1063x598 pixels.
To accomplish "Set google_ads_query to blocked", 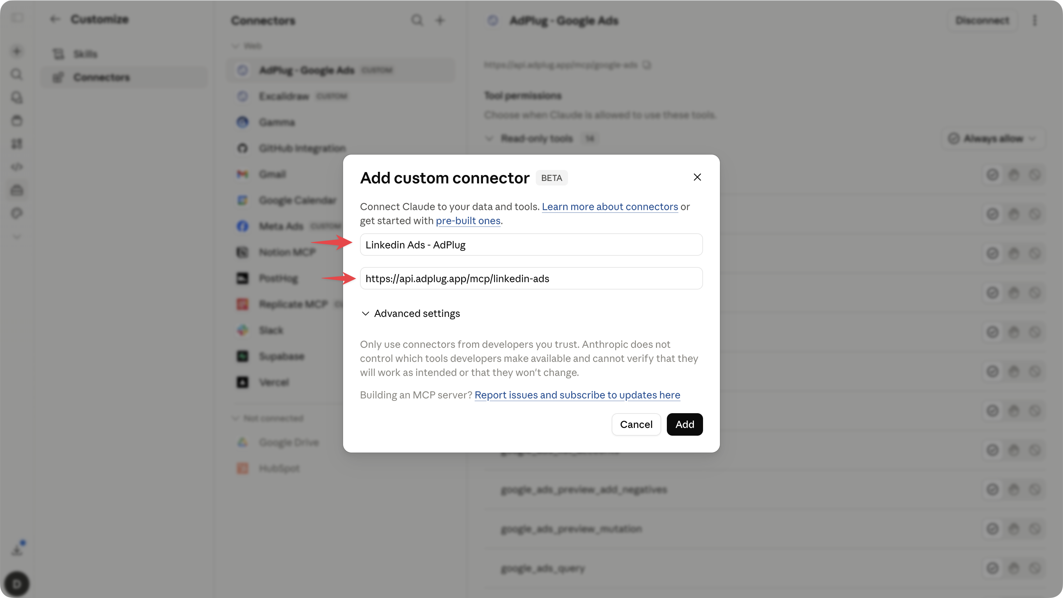I will [1035, 568].
